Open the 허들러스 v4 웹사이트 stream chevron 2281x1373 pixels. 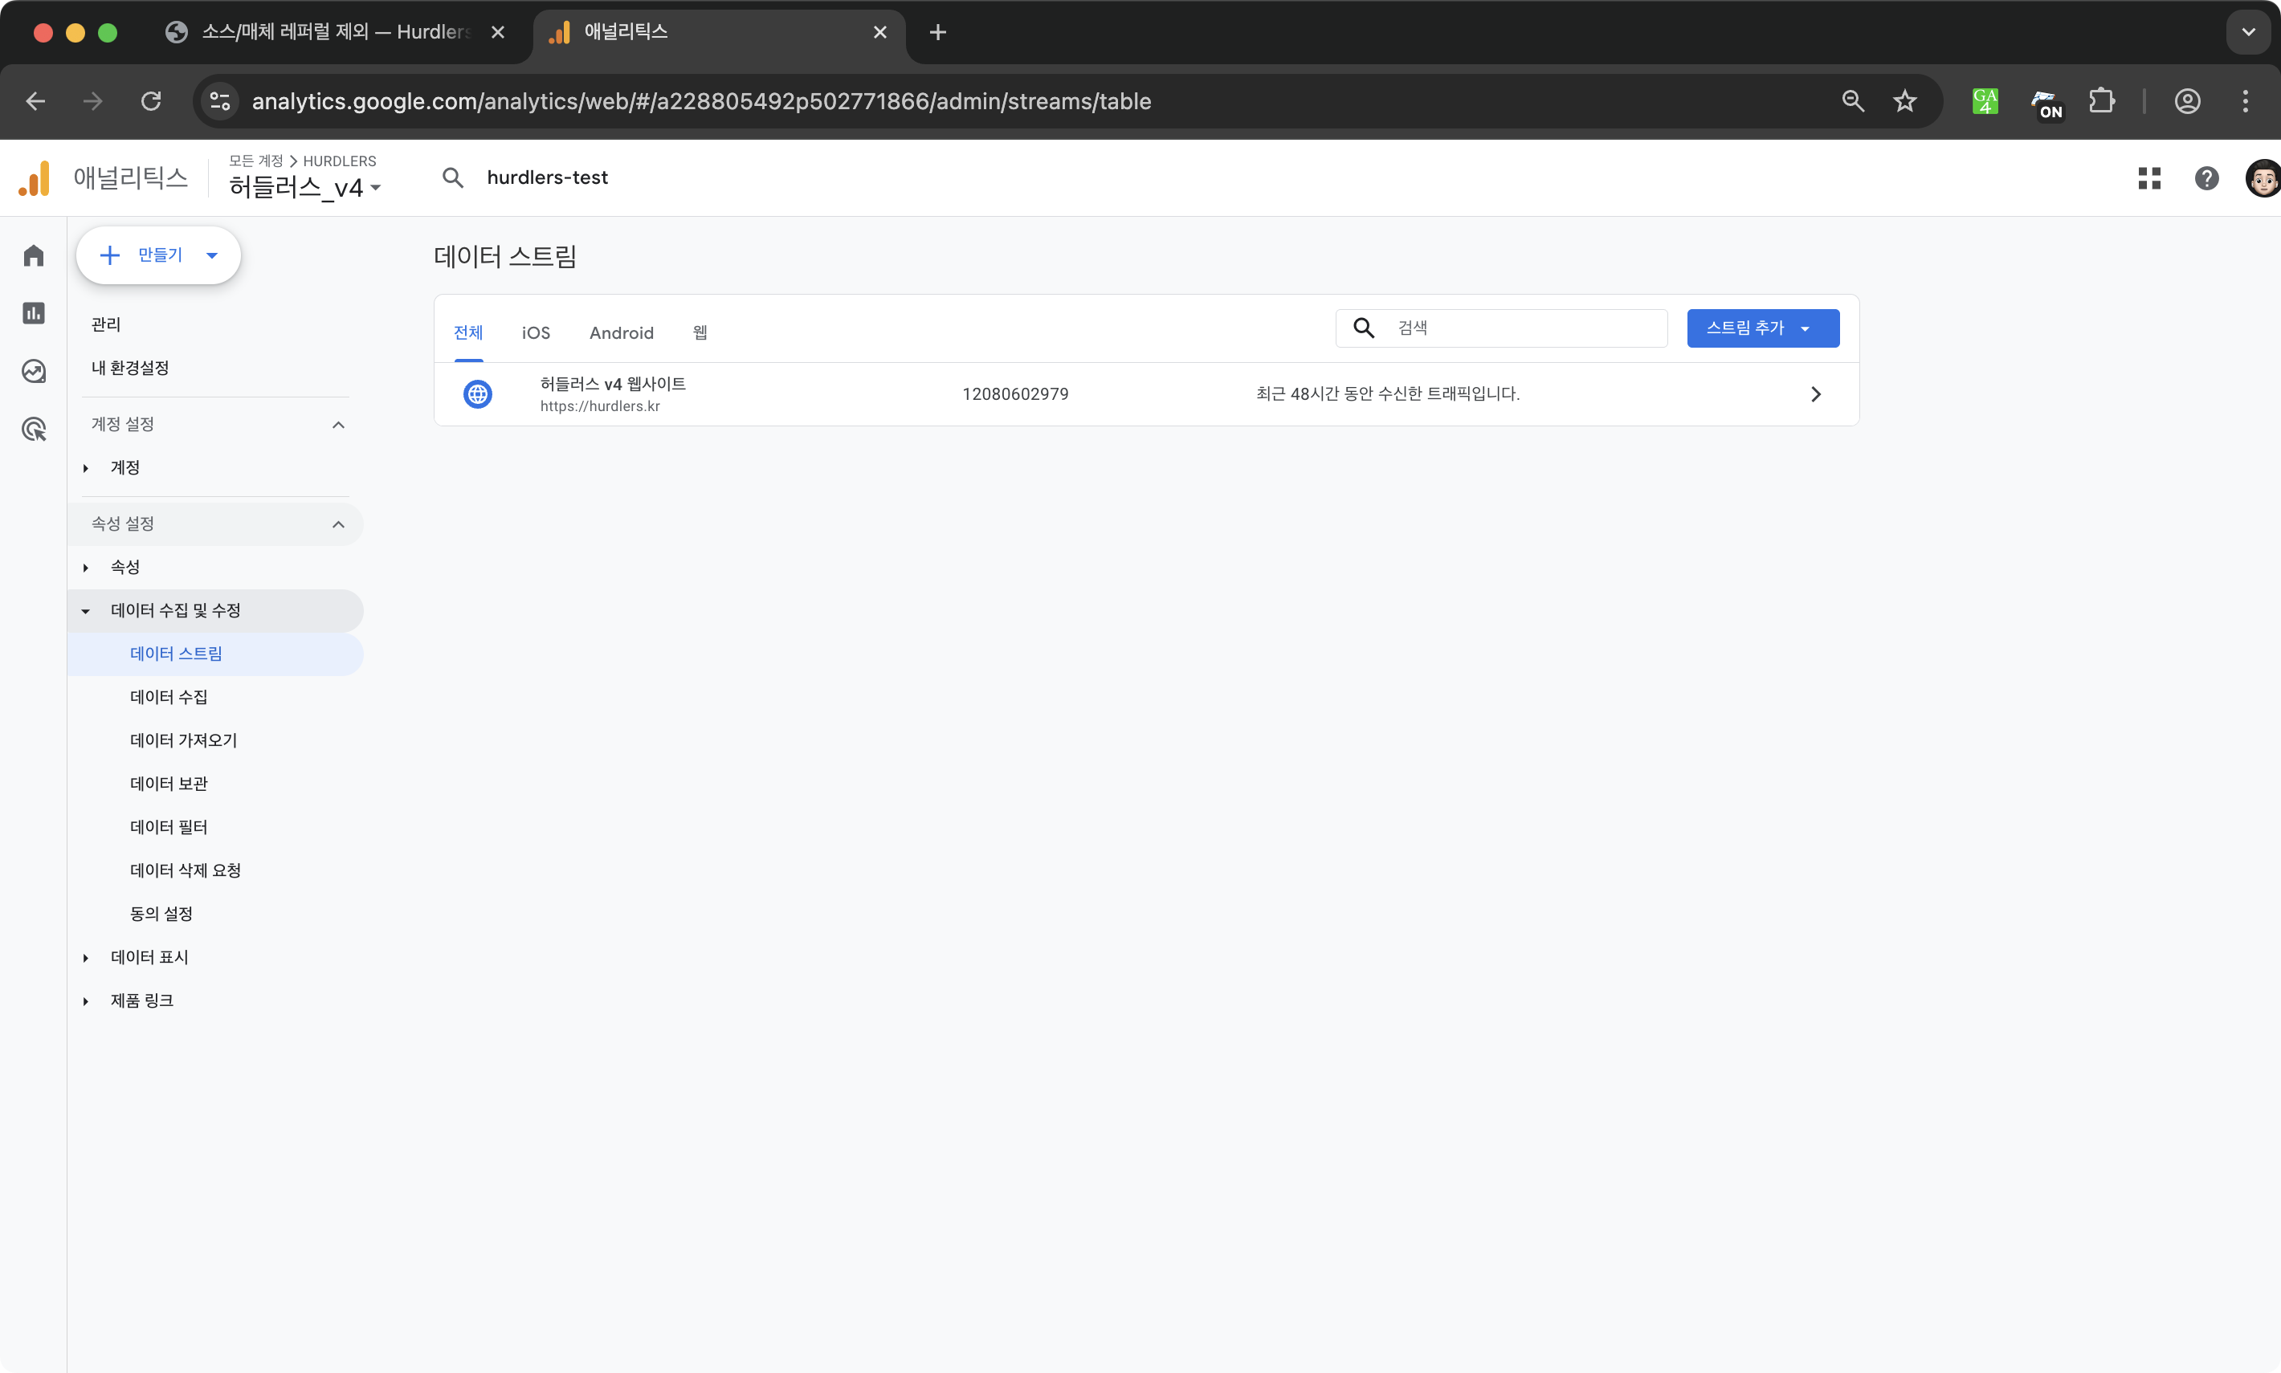pos(1815,394)
